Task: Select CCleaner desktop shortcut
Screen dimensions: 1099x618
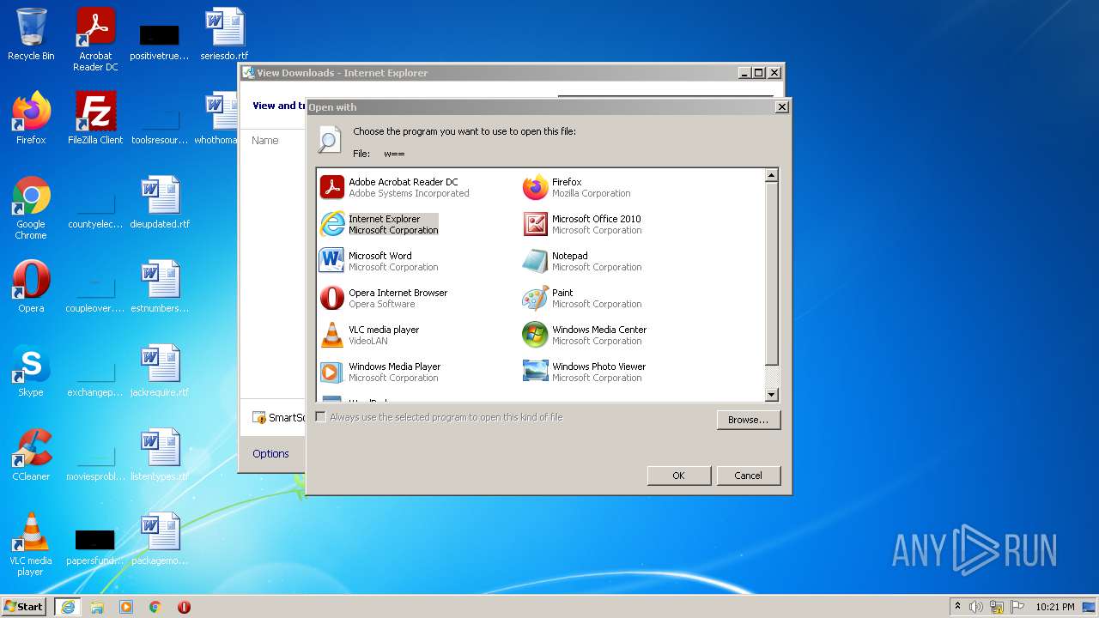Action: tap(31, 455)
